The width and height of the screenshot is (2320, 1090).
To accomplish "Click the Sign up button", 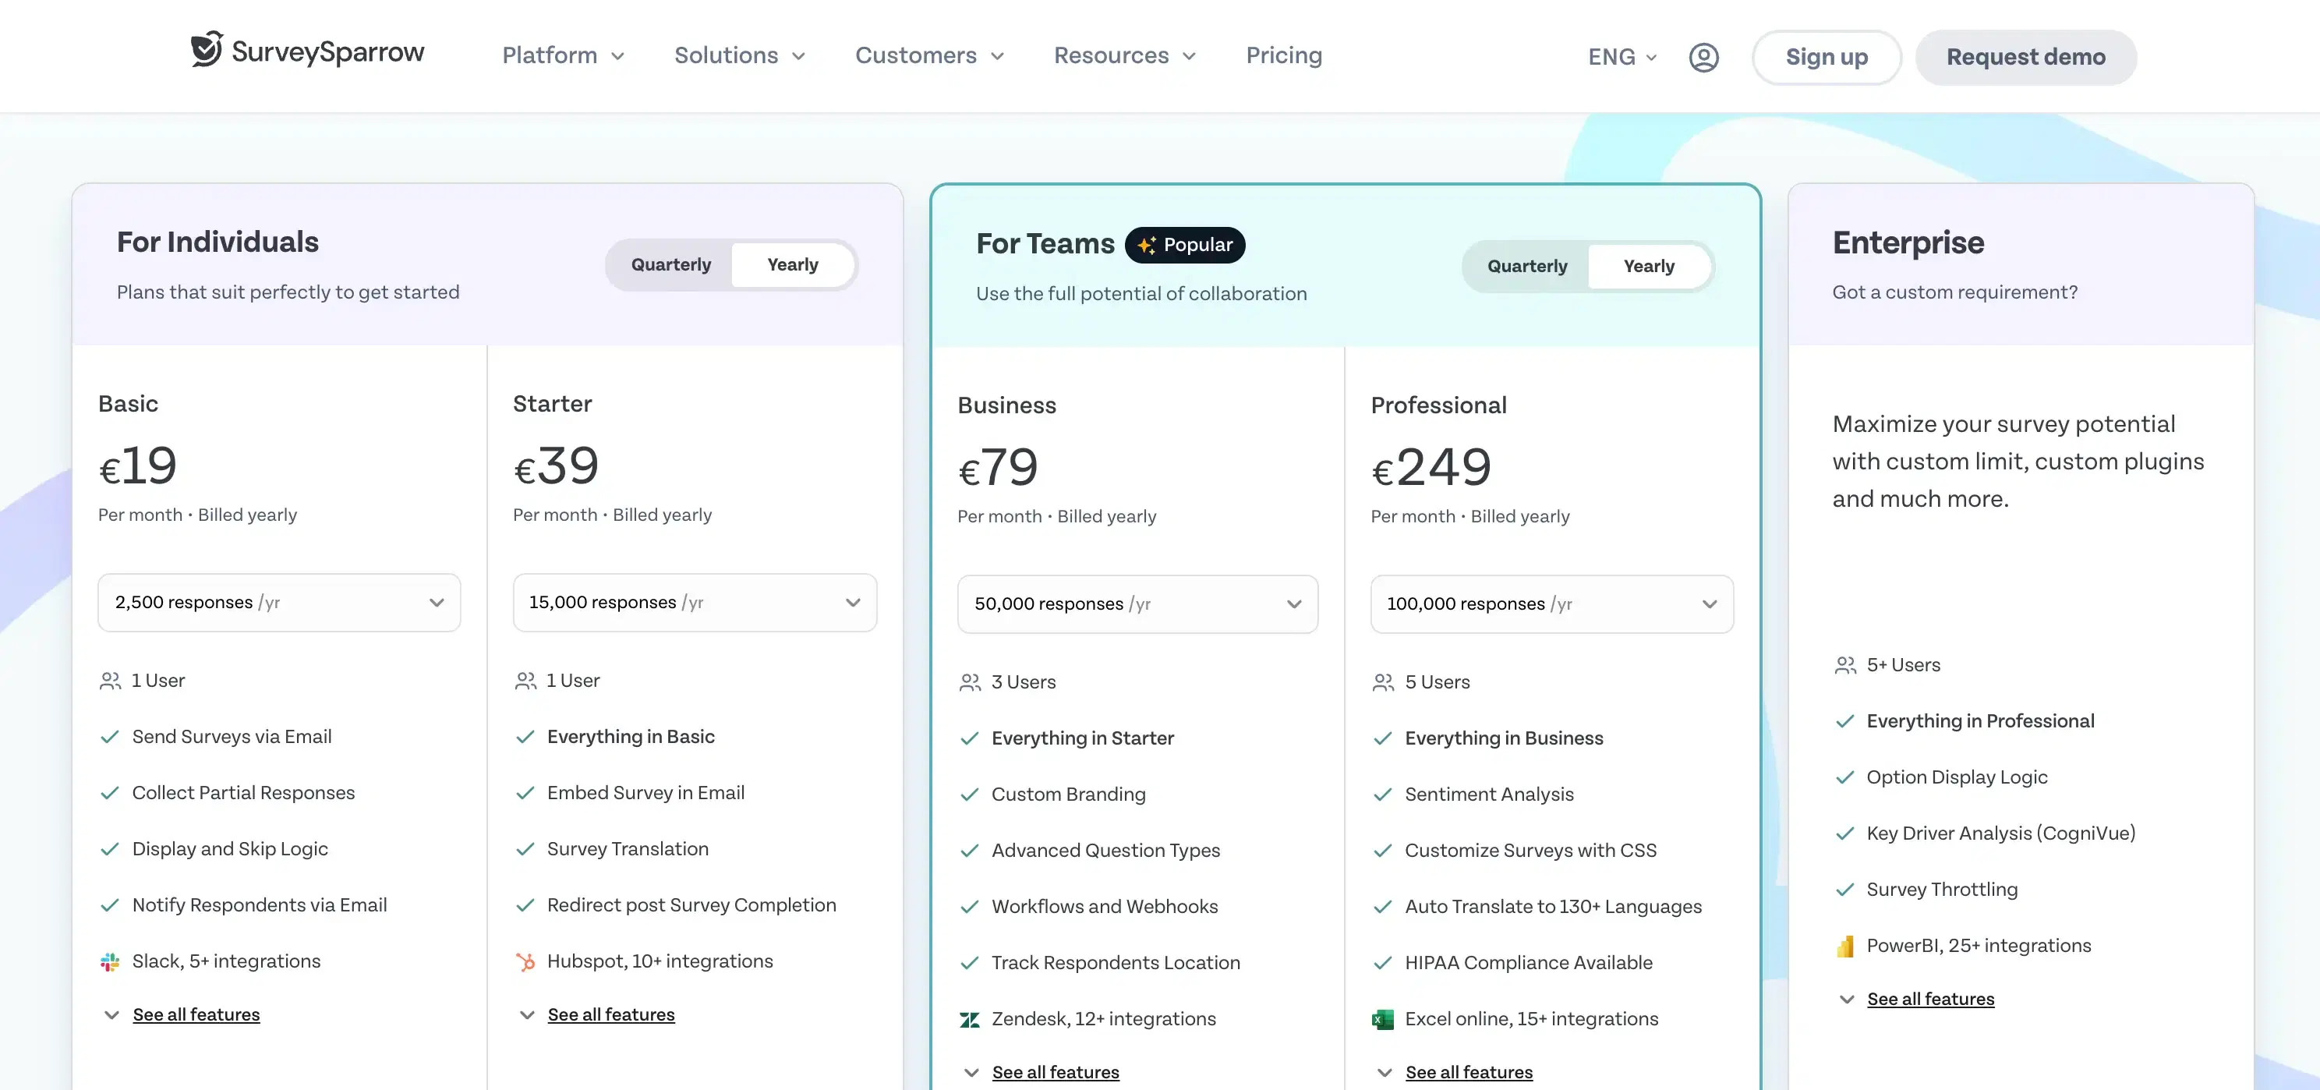I will [1827, 56].
